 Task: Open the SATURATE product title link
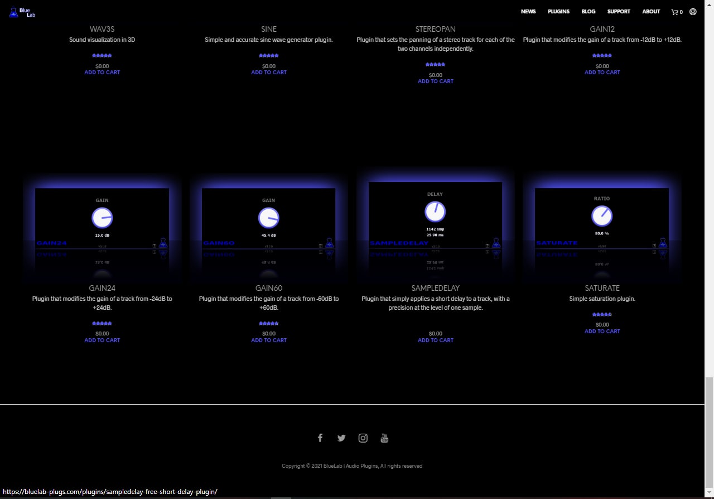click(602, 288)
